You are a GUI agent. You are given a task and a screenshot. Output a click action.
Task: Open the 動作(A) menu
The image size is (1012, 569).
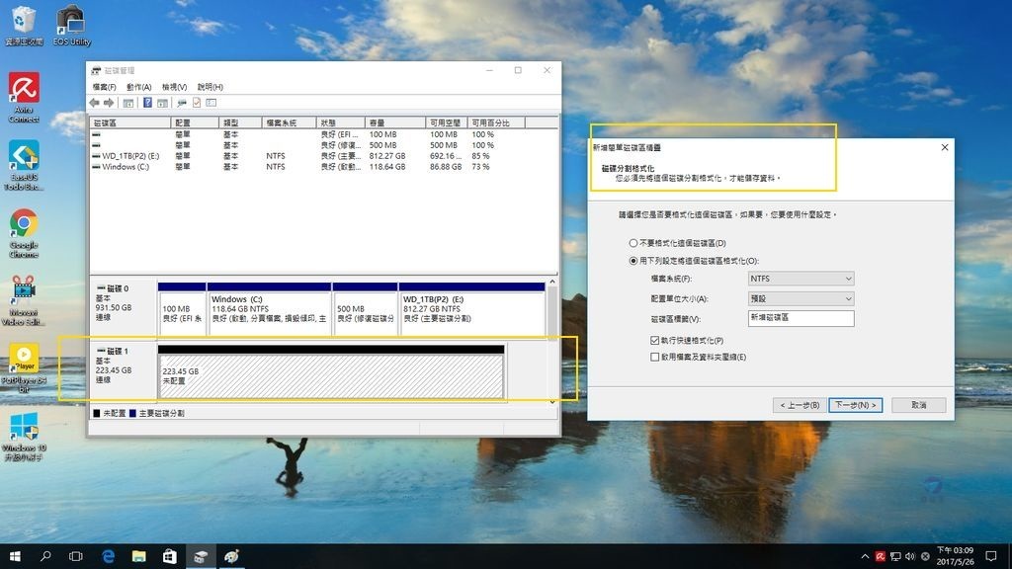tap(138, 87)
